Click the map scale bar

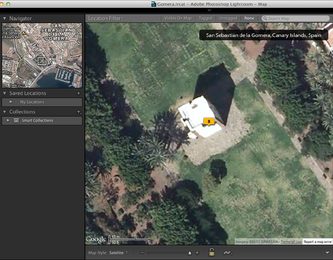[130, 240]
